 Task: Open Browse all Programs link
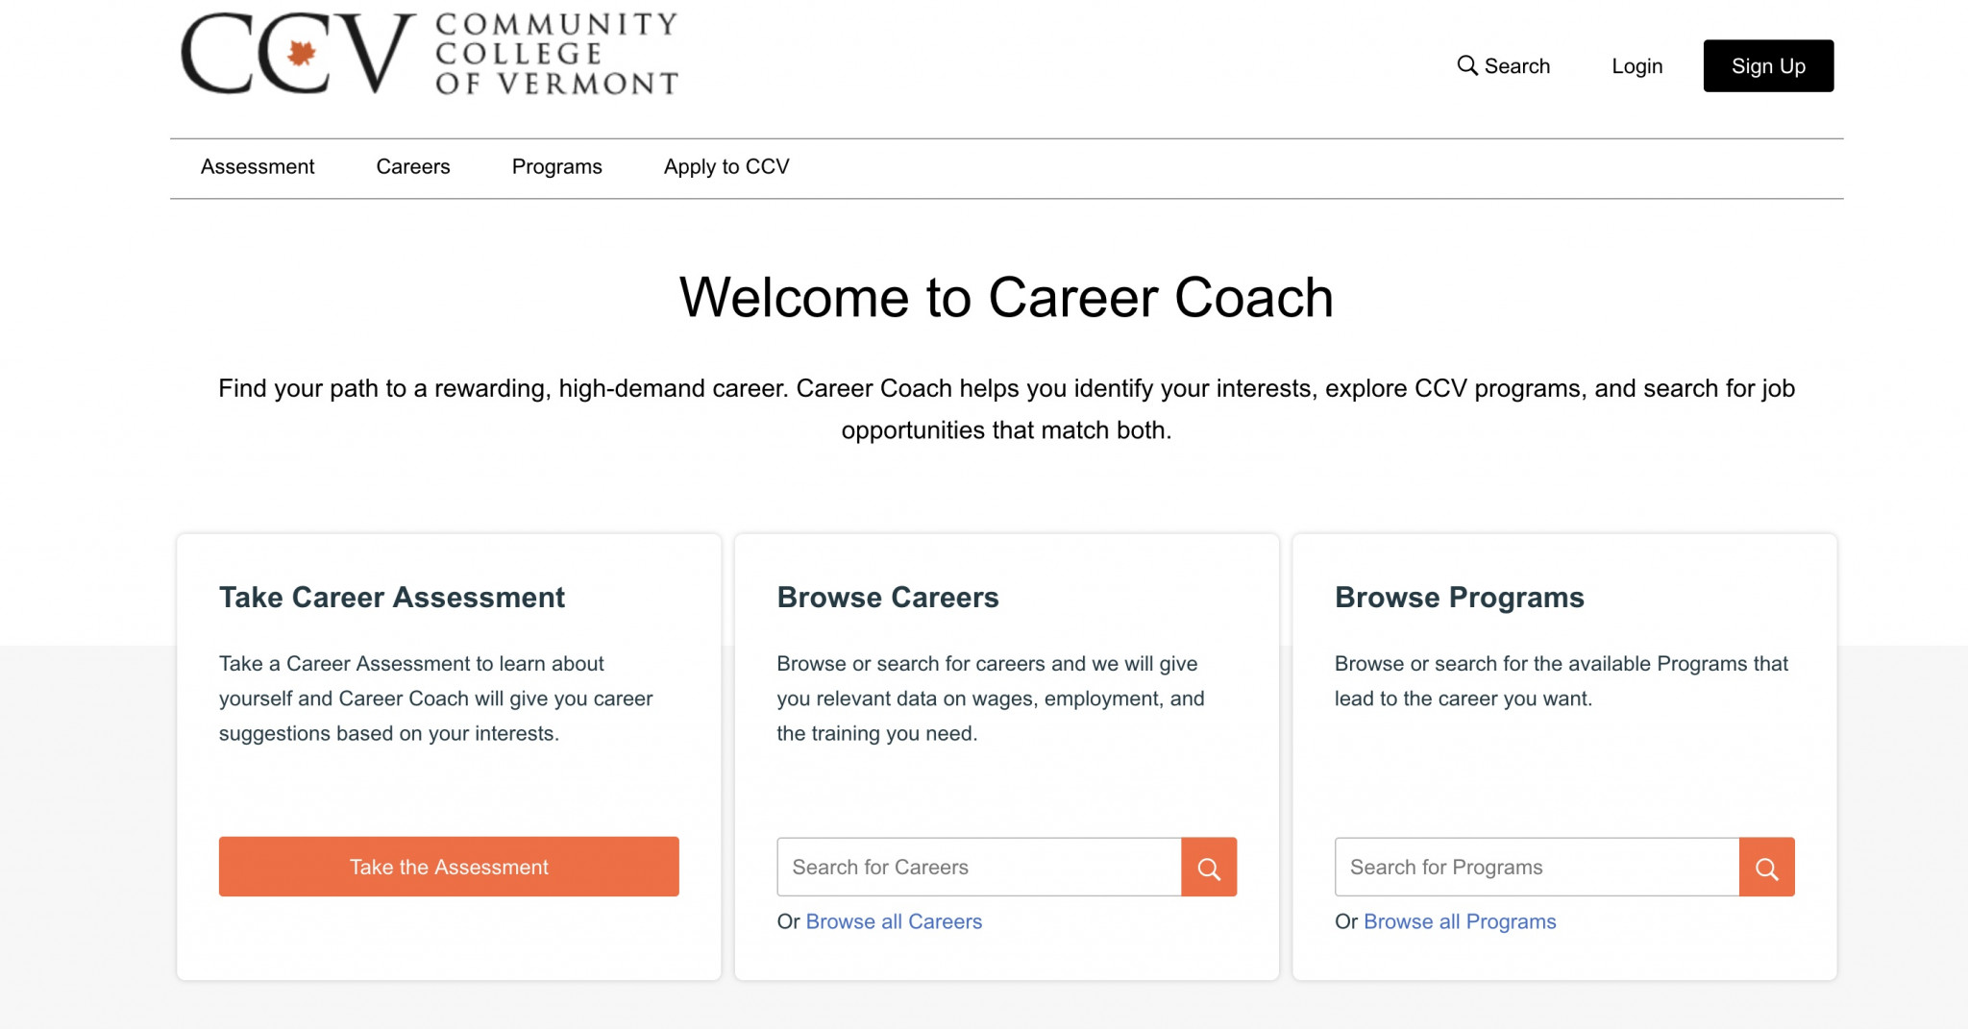click(1459, 920)
